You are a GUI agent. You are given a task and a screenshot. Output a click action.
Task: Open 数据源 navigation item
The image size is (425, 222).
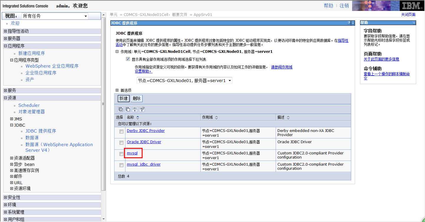[x=32, y=138]
